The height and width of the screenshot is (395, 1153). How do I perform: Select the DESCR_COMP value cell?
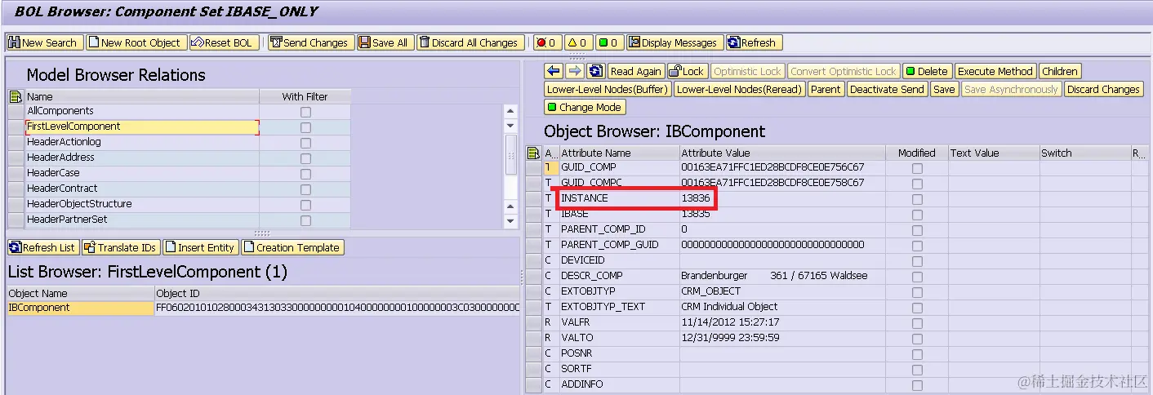tap(782, 276)
